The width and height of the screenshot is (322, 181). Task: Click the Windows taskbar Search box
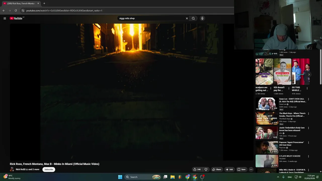coord(143,177)
